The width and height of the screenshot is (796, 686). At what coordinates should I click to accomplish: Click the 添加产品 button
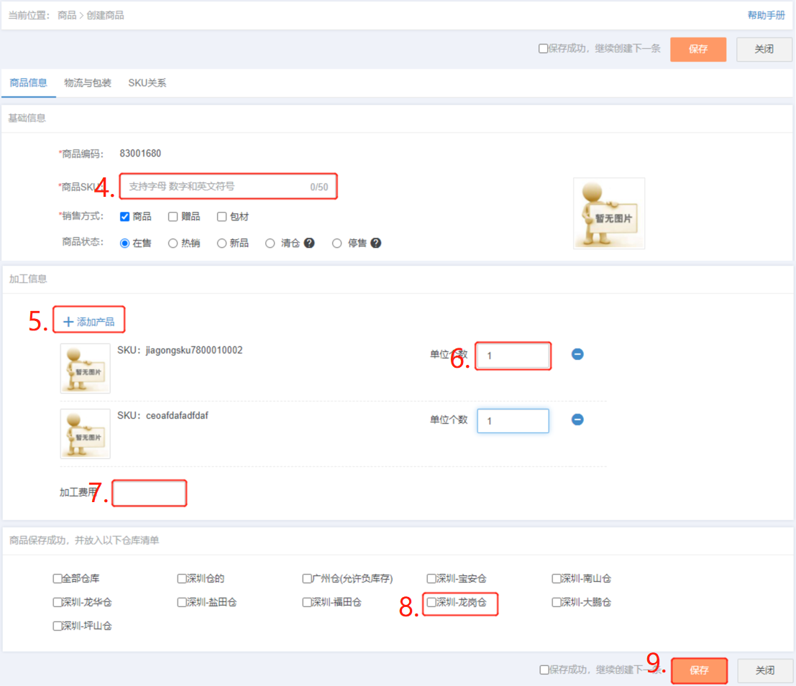(x=89, y=322)
